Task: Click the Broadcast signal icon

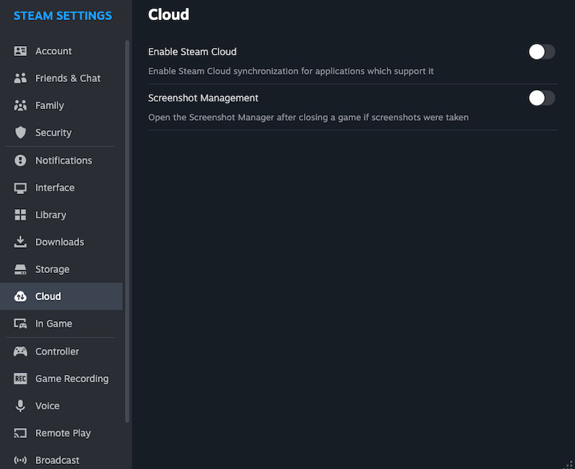Action: [x=20, y=460]
